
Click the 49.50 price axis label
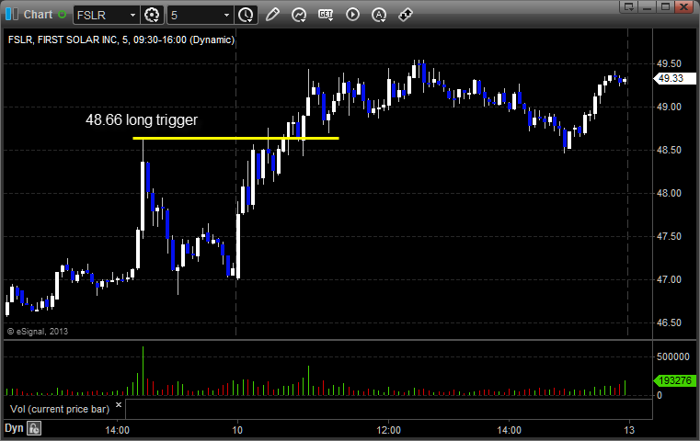[669, 63]
